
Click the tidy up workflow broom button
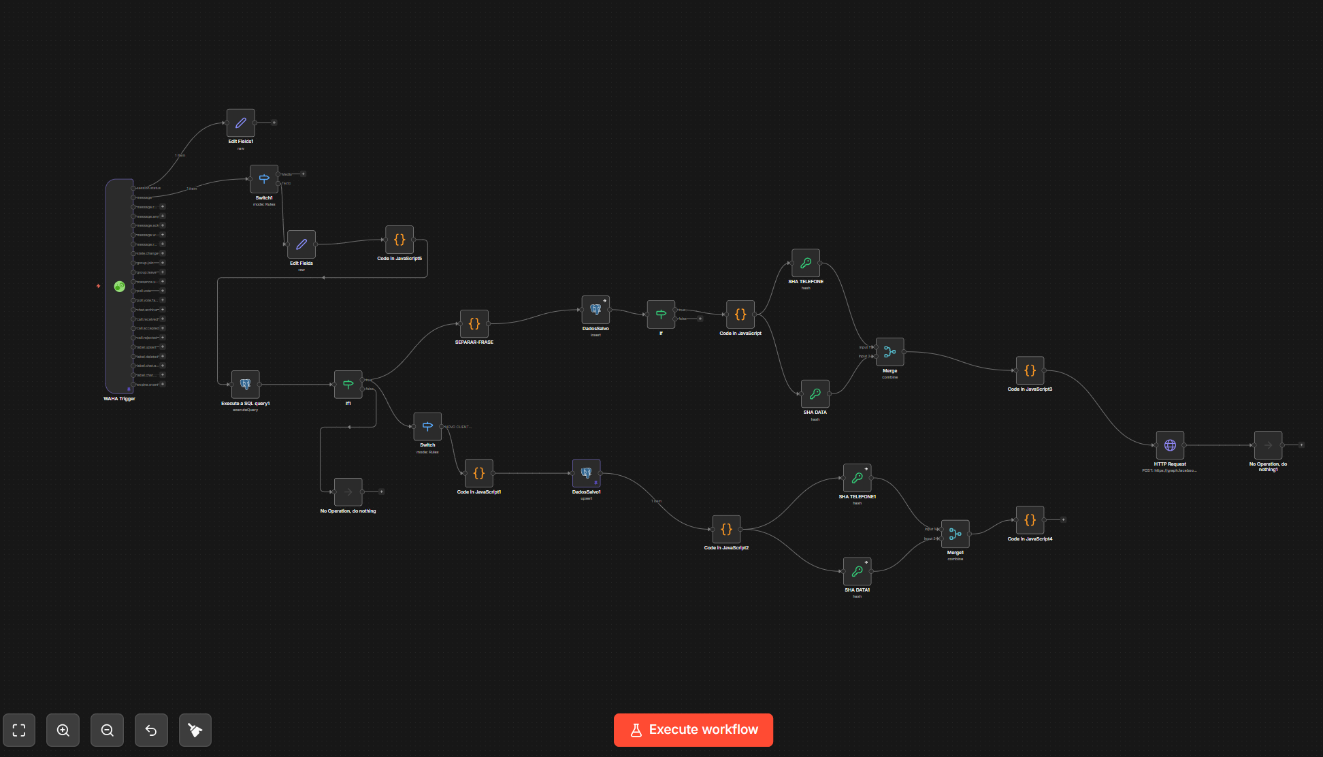click(x=195, y=730)
